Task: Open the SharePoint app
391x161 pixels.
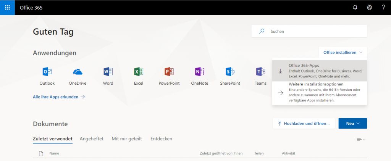Action: point(230,72)
